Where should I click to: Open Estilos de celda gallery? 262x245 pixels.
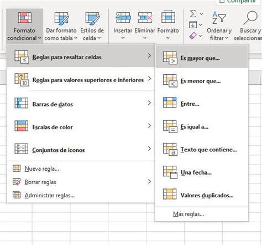92,27
